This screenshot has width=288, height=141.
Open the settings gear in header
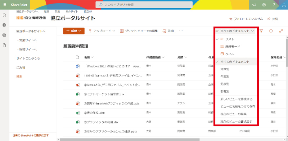264,5
